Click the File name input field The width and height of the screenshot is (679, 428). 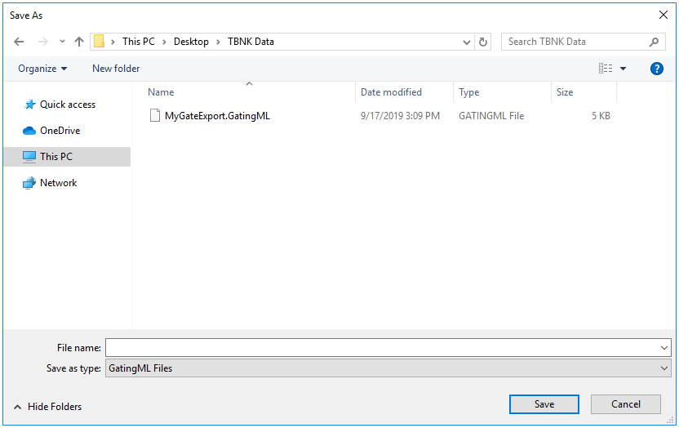pos(382,347)
